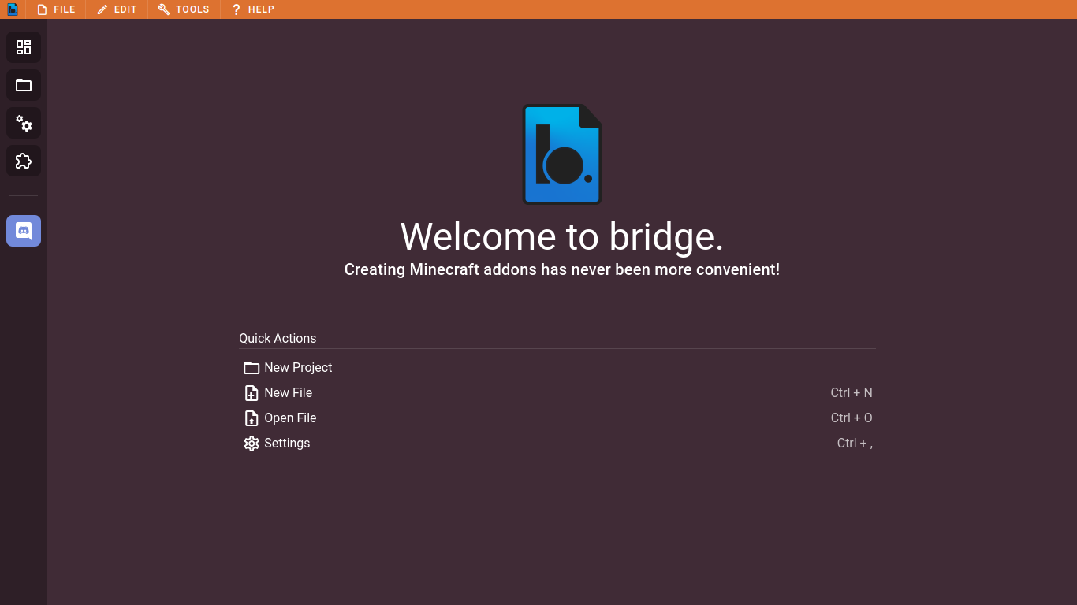Click the Quick Actions heading
The image size is (1077, 605).
click(278, 339)
